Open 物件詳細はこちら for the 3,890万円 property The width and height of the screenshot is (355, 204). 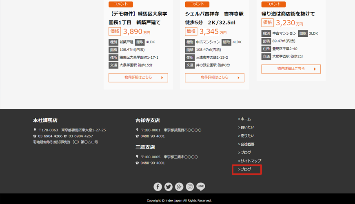tap(138, 78)
